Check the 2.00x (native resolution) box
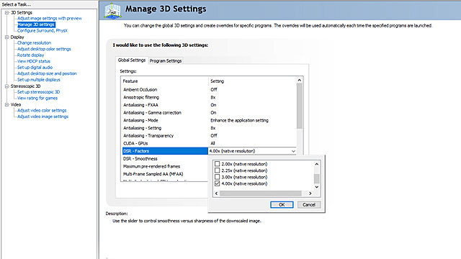 pyautogui.click(x=218, y=164)
